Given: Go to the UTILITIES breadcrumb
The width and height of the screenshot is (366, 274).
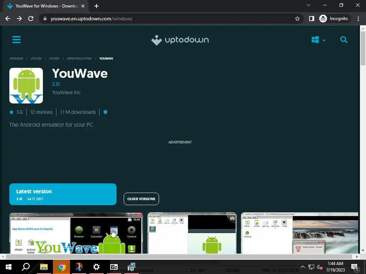Looking at the screenshot, I should click(36, 59).
